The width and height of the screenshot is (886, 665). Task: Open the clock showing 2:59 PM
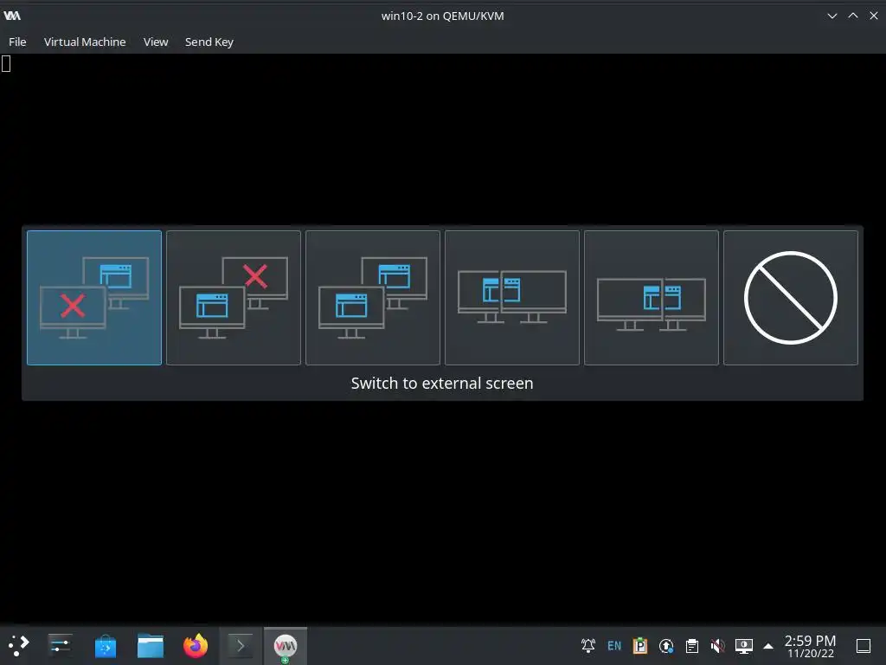(x=810, y=646)
